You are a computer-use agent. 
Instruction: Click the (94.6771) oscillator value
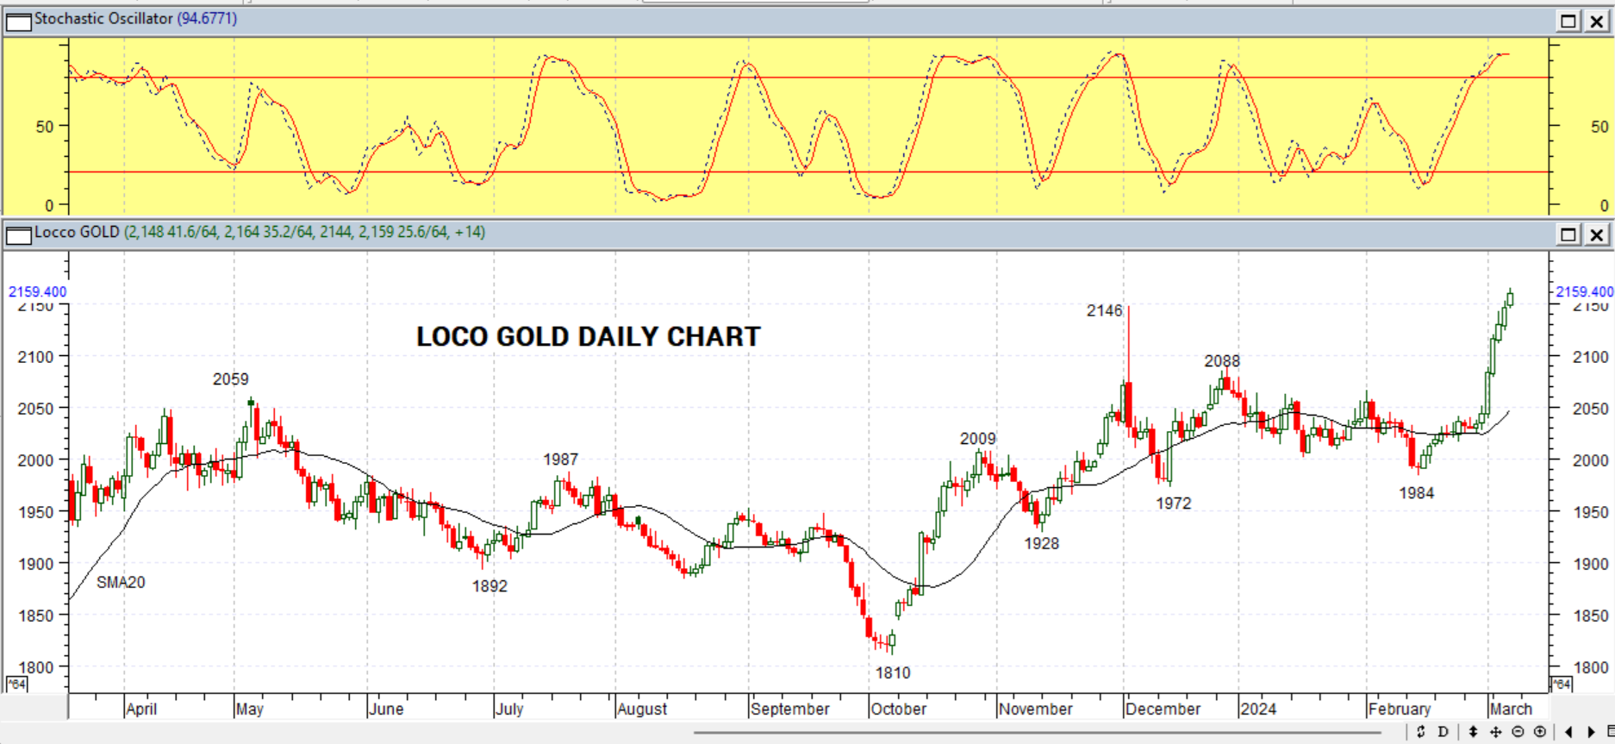point(207,18)
